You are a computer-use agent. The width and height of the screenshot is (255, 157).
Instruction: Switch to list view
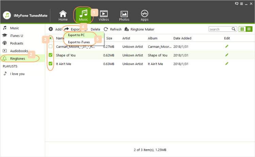(x=249, y=29)
